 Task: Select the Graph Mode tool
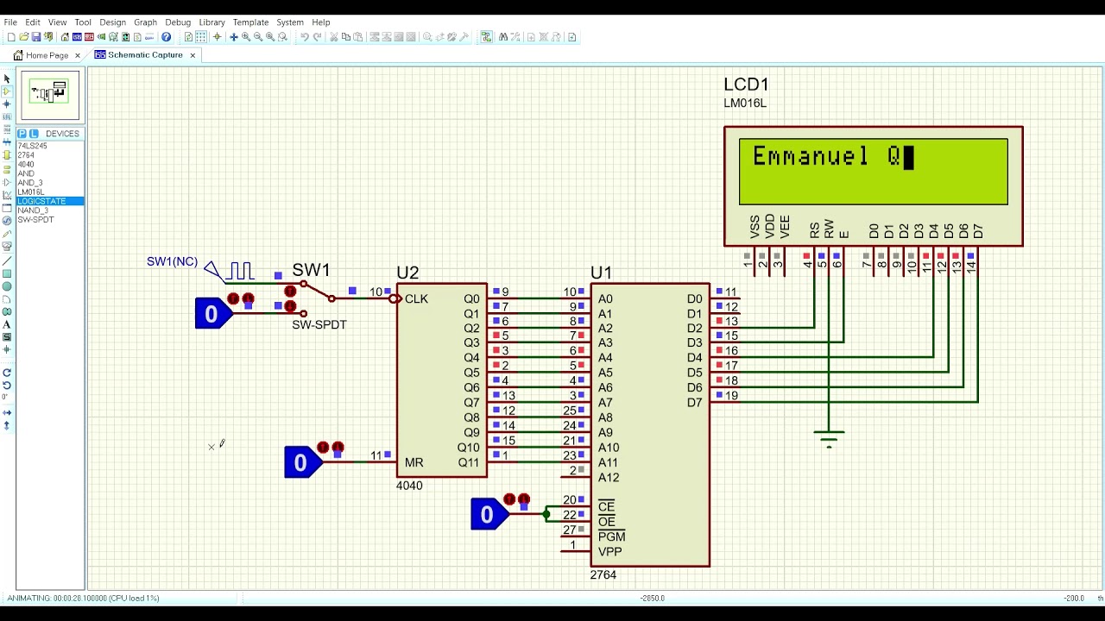click(x=7, y=194)
